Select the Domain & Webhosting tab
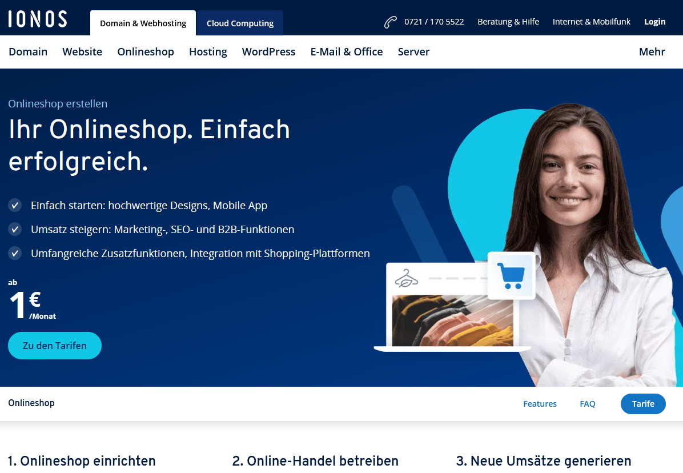Image resolution: width=683 pixels, height=473 pixels. pos(143,23)
